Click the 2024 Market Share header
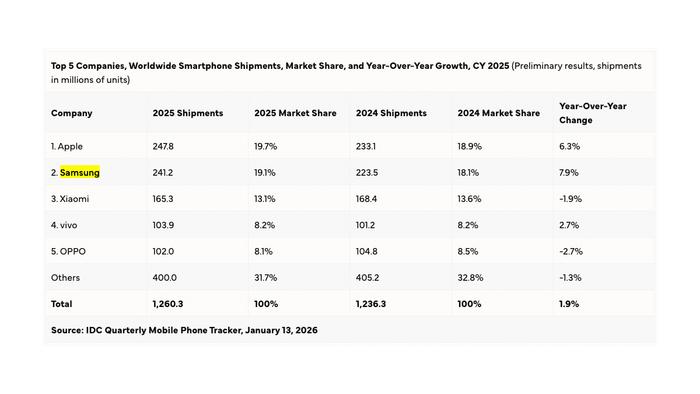The image size is (700, 394). tap(499, 113)
